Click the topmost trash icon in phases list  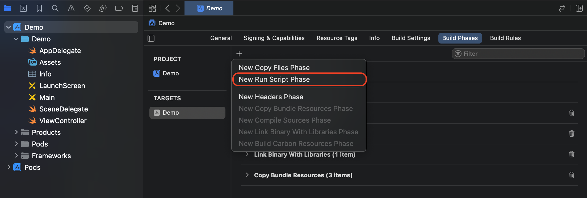click(x=572, y=113)
